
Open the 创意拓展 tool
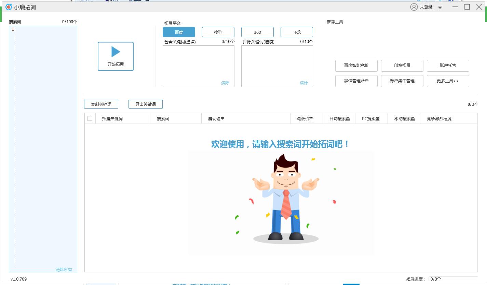402,66
